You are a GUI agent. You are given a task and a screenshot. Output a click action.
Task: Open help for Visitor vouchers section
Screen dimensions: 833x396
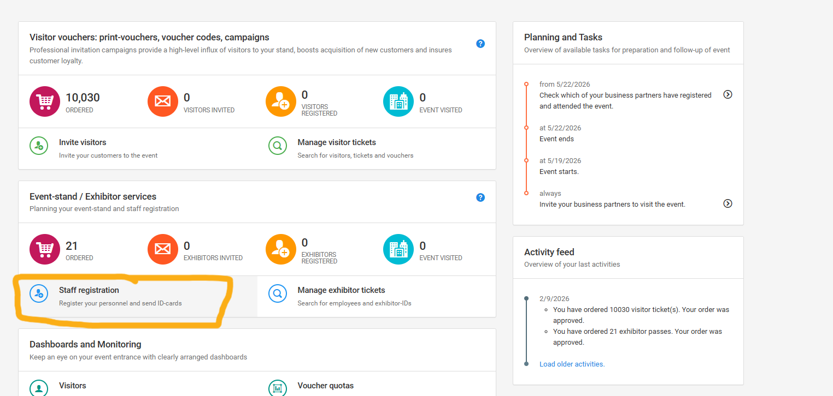pyautogui.click(x=480, y=44)
